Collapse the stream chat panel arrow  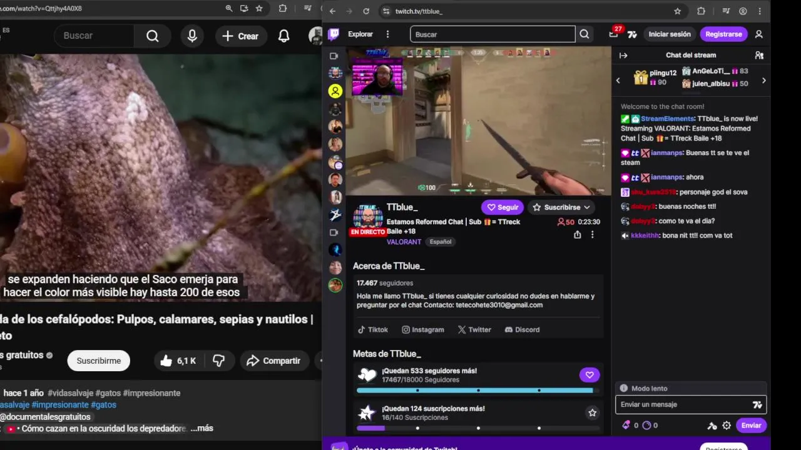pyautogui.click(x=623, y=55)
